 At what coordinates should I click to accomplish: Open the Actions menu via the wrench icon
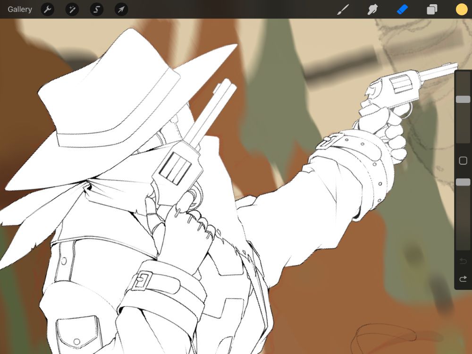[47, 9]
